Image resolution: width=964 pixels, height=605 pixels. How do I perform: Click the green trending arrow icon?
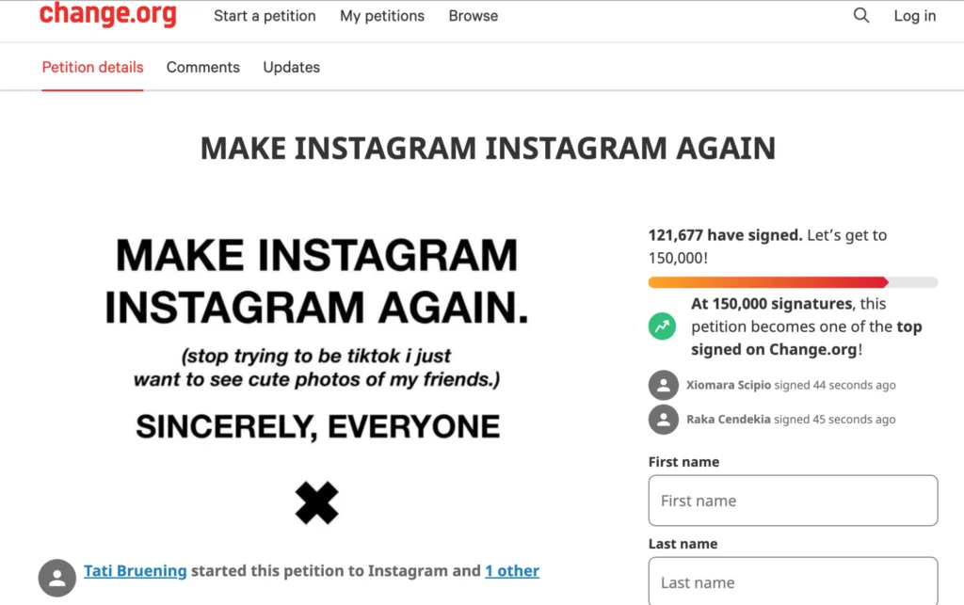click(662, 326)
